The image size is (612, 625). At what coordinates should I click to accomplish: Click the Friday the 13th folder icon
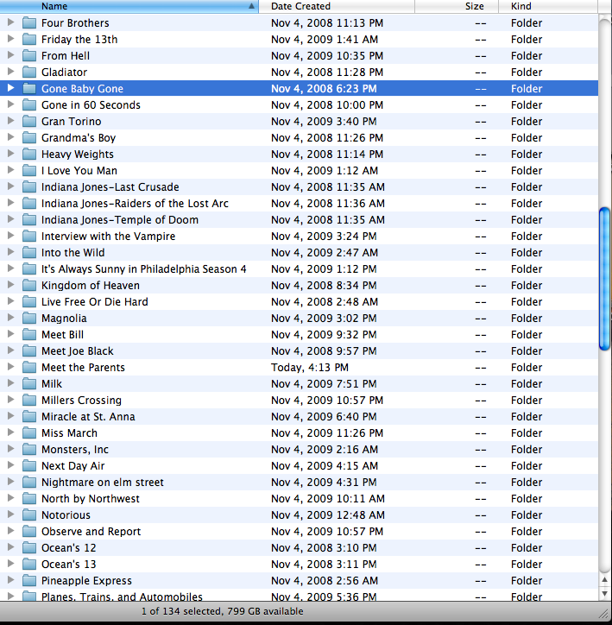29,39
